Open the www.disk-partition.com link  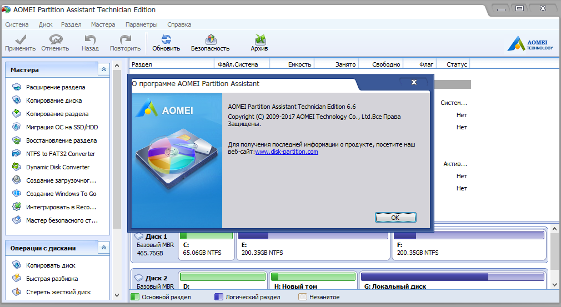[x=287, y=152]
